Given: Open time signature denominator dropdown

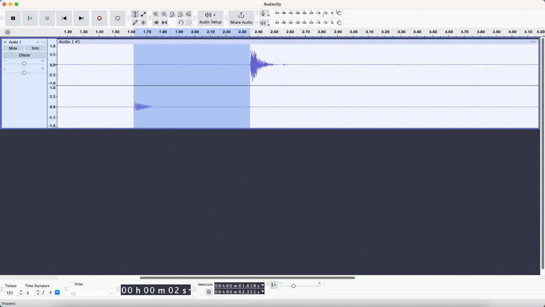Looking at the screenshot, I should click(57, 293).
